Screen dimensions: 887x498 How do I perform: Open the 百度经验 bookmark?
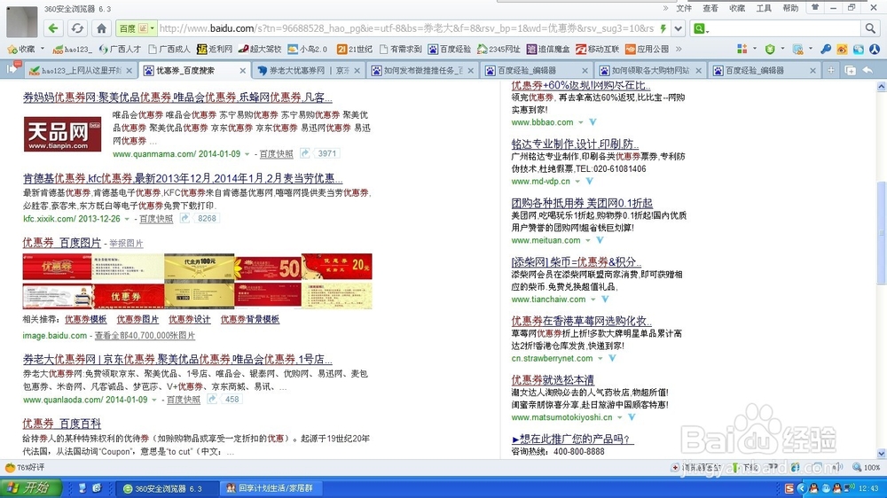point(450,49)
